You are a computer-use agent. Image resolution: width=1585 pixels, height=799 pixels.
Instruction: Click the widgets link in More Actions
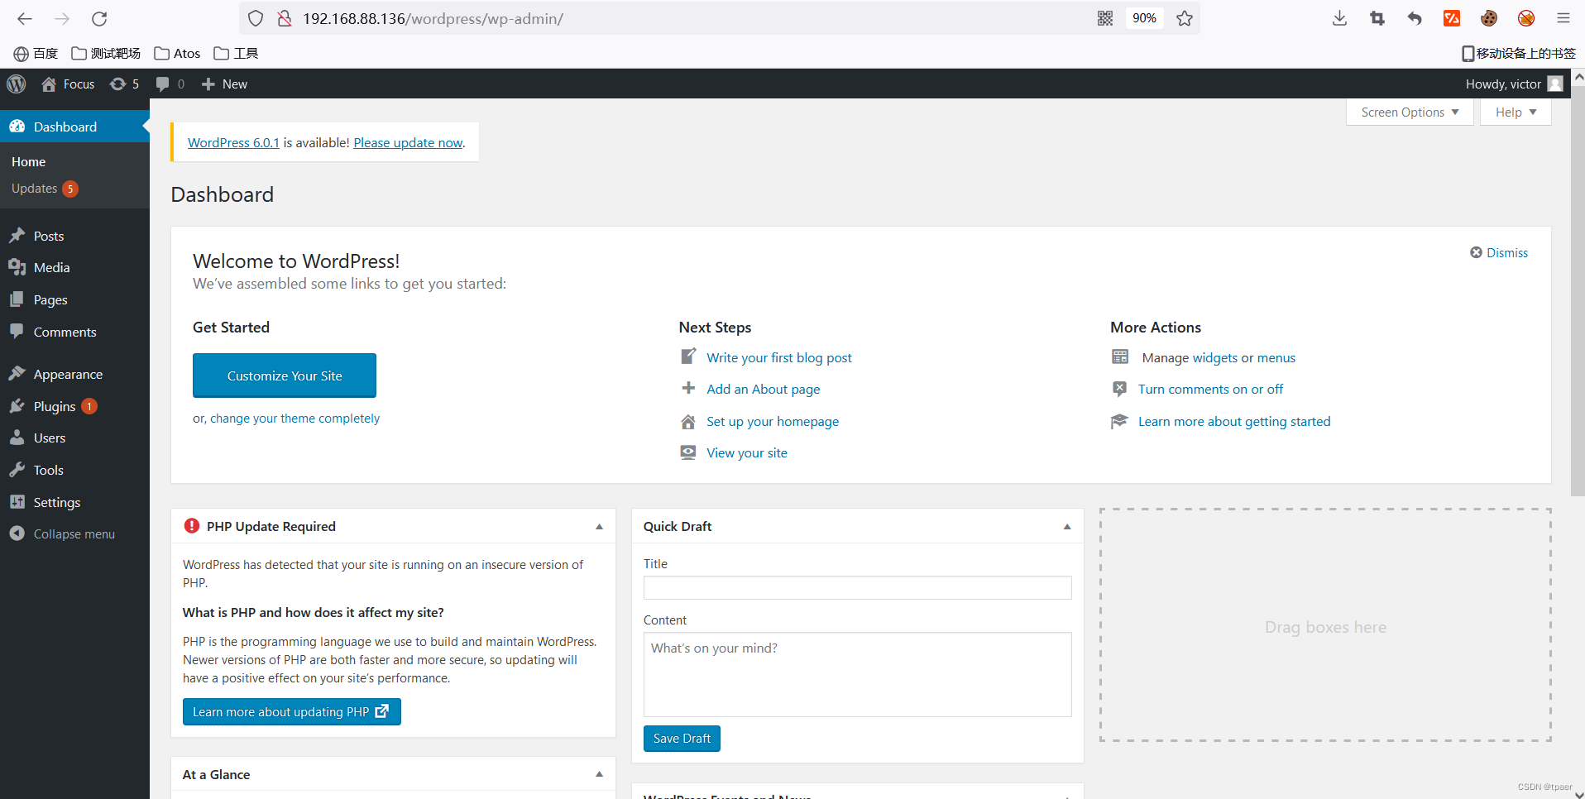(1214, 357)
